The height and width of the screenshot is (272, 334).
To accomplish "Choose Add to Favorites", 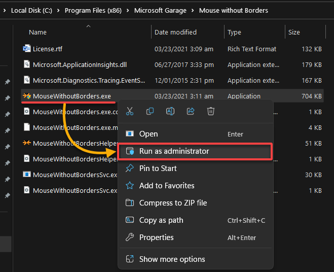I will [195, 186].
